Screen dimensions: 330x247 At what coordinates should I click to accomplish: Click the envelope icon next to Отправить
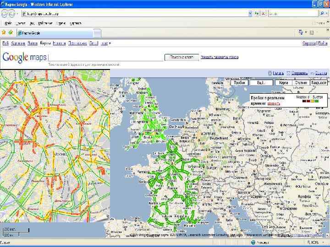tap(289, 73)
